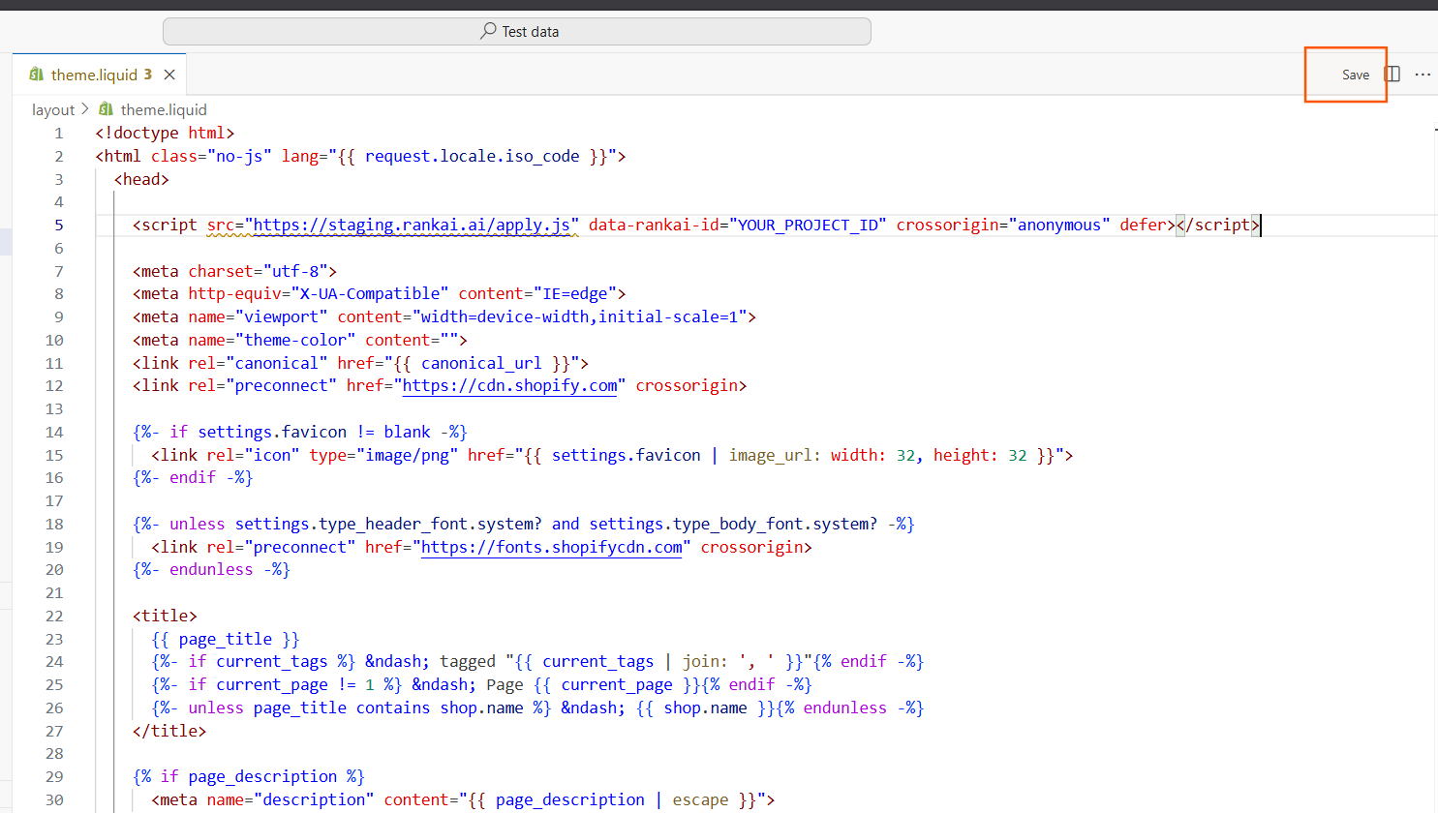The width and height of the screenshot is (1438, 813).
Task: Click the Save button
Action: [x=1355, y=75]
